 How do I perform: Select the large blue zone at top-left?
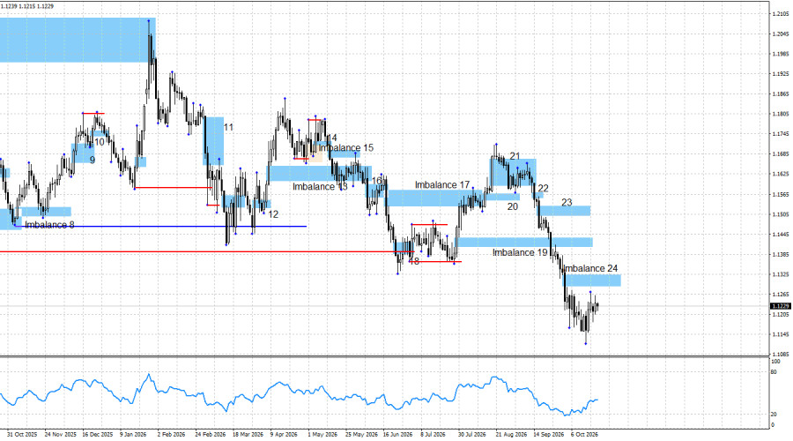(x=78, y=40)
